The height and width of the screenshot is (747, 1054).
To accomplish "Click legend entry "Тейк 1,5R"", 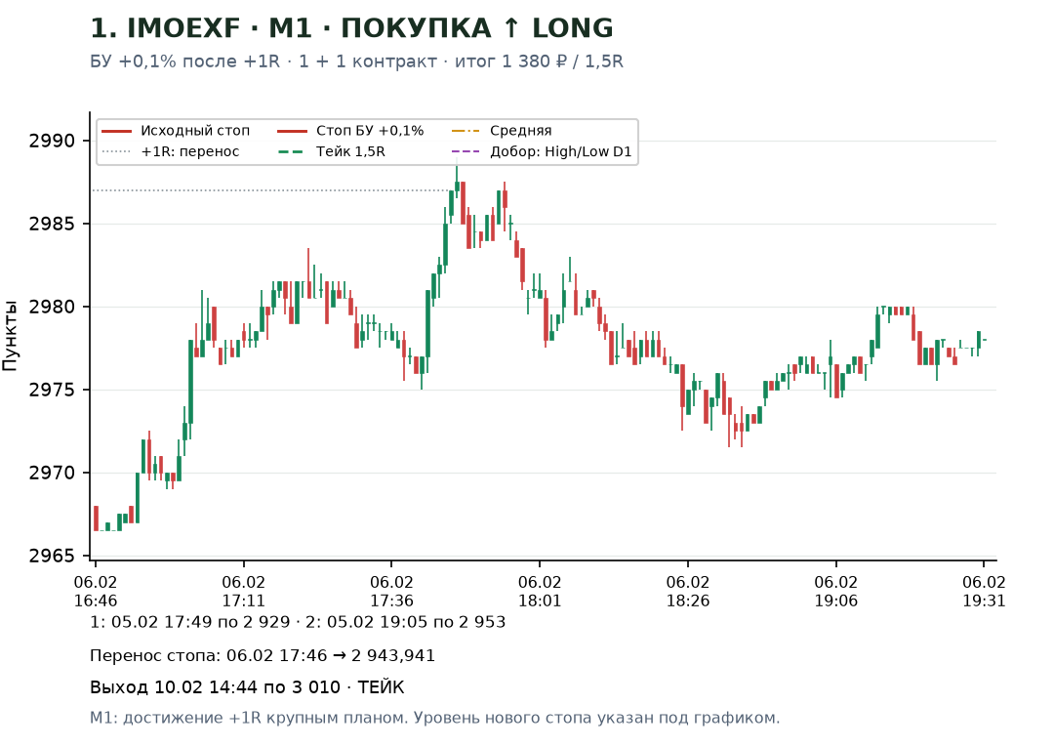I will coord(350,151).
